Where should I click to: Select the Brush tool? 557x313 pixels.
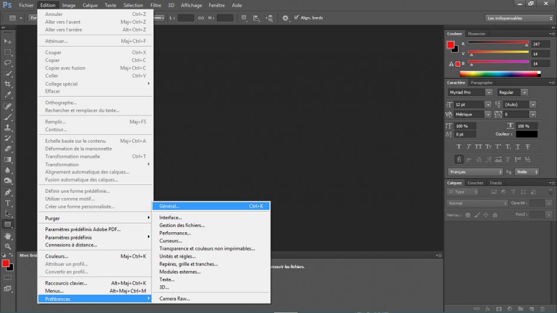tap(8, 117)
